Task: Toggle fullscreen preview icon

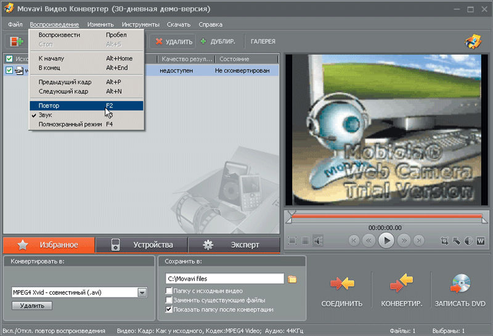Action: click(x=292, y=240)
